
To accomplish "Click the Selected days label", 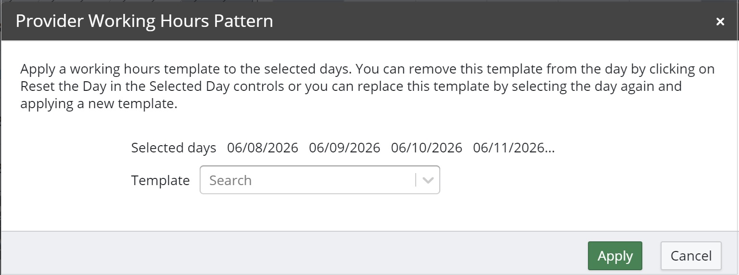I will pos(174,148).
